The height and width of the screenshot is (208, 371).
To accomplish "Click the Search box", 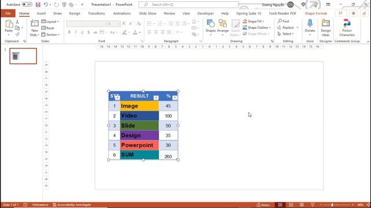I will click(188, 5).
